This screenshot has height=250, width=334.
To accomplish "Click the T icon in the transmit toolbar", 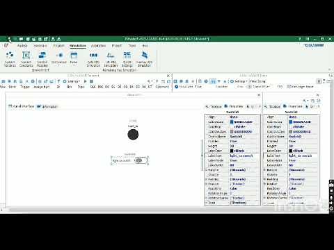I will 58,81.
